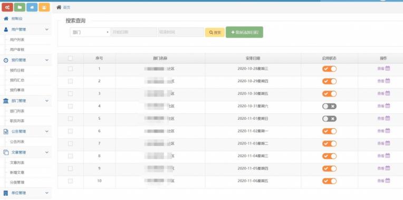The image size is (403, 200).
Task: Open 文章列表 in the sidebar
Action: pos(17,163)
